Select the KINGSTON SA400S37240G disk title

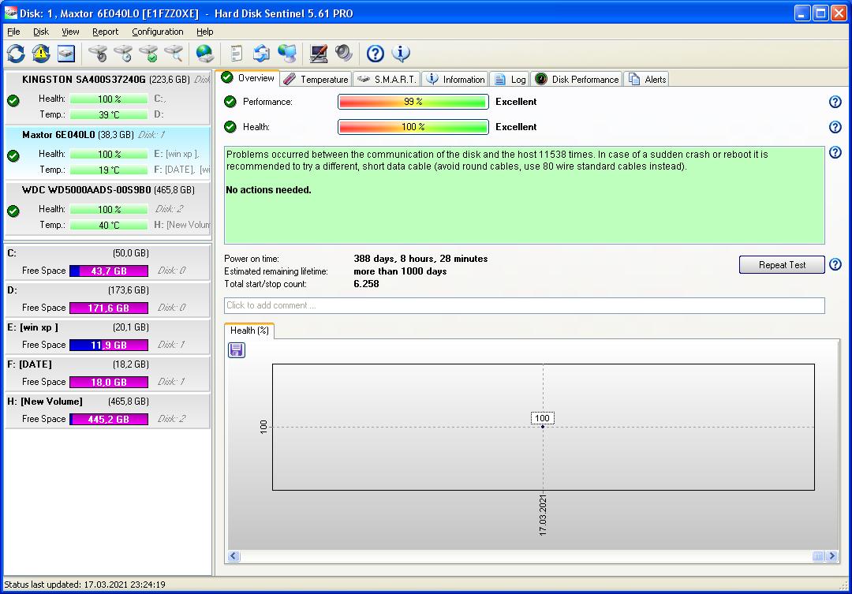click(x=84, y=80)
